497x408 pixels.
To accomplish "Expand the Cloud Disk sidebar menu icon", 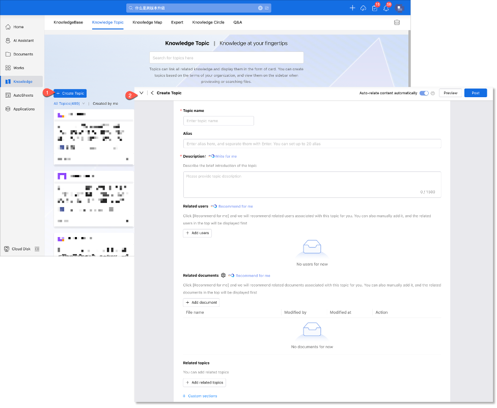I will (x=37, y=249).
